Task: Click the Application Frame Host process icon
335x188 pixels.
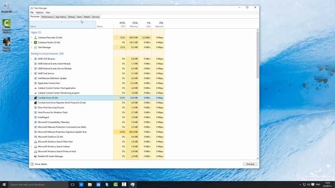Action: pyautogui.click(x=36, y=83)
